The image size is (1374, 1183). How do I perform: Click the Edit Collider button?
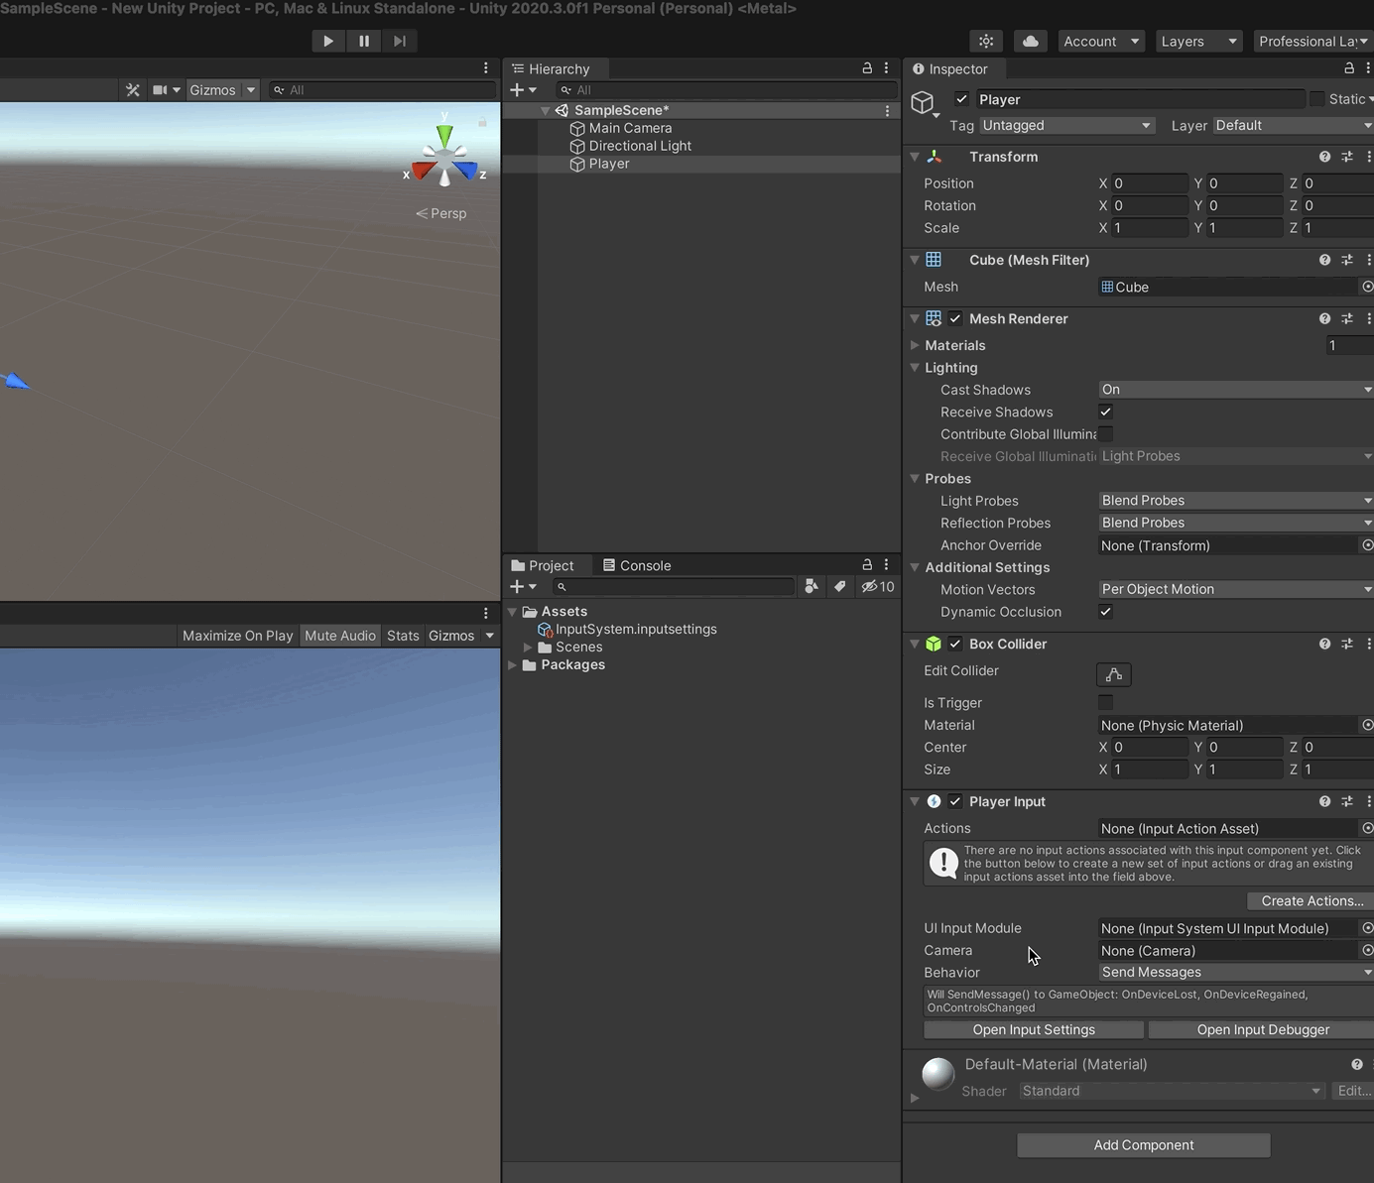pyautogui.click(x=1114, y=674)
